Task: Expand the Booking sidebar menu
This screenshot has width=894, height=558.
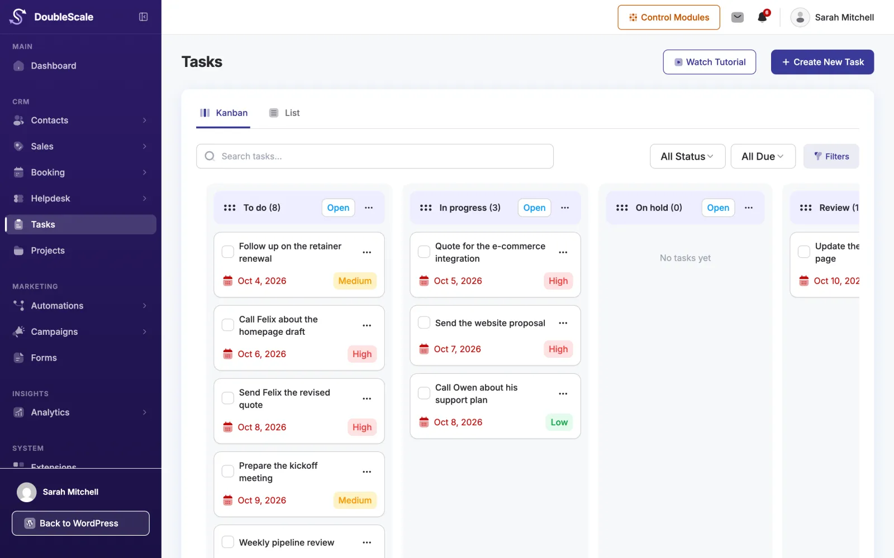Action: pyautogui.click(x=80, y=172)
